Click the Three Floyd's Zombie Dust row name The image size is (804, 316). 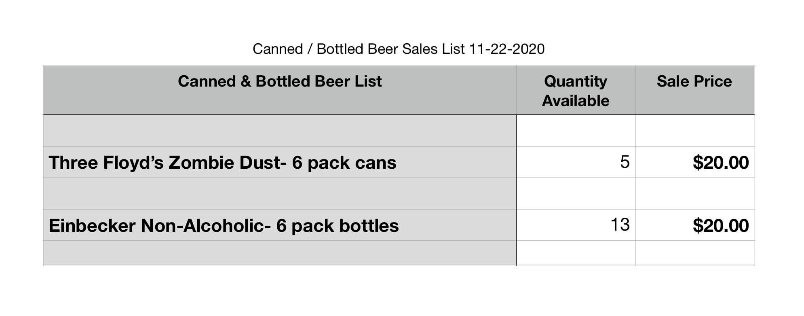222,163
